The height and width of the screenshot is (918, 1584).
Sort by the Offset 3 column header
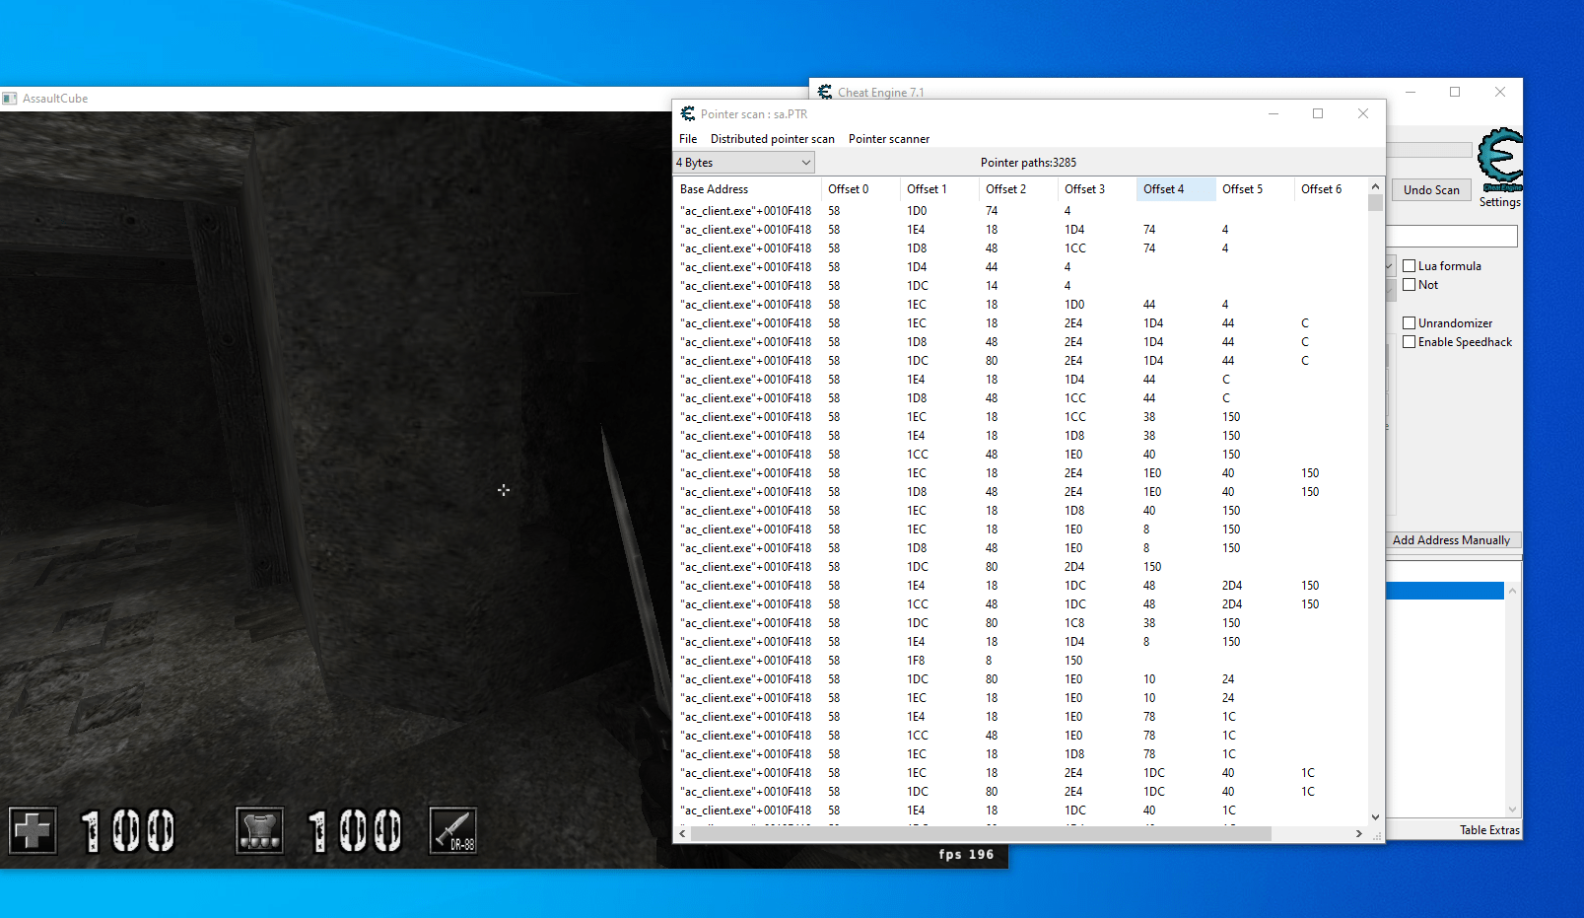(1097, 189)
